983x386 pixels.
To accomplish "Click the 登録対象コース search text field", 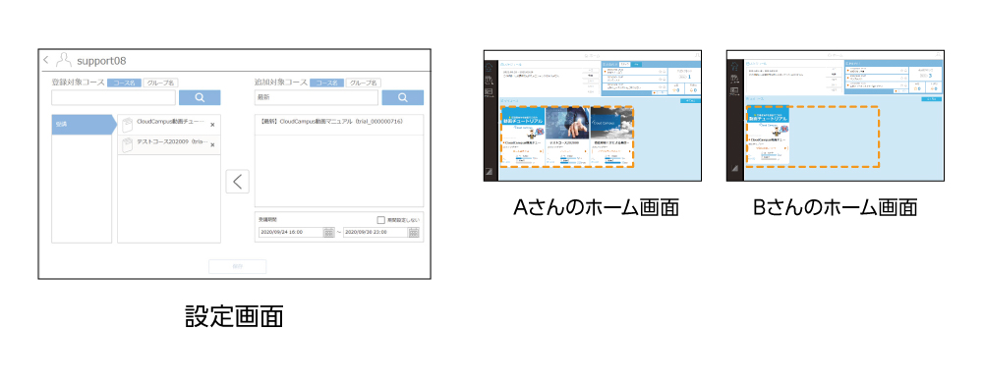I will 113,97.
